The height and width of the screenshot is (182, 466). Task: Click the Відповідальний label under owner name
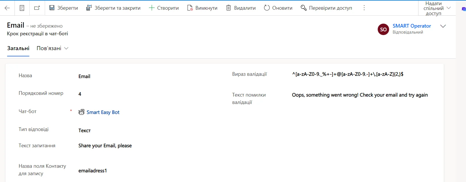point(408,32)
